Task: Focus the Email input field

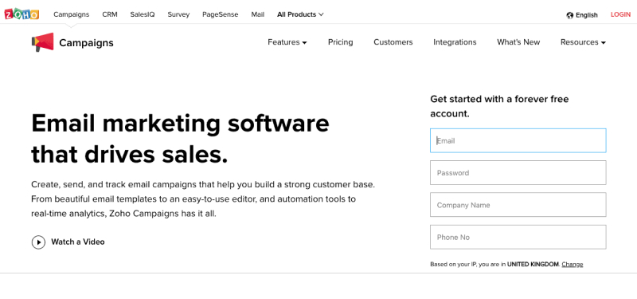Action: [x=518, y=141]
